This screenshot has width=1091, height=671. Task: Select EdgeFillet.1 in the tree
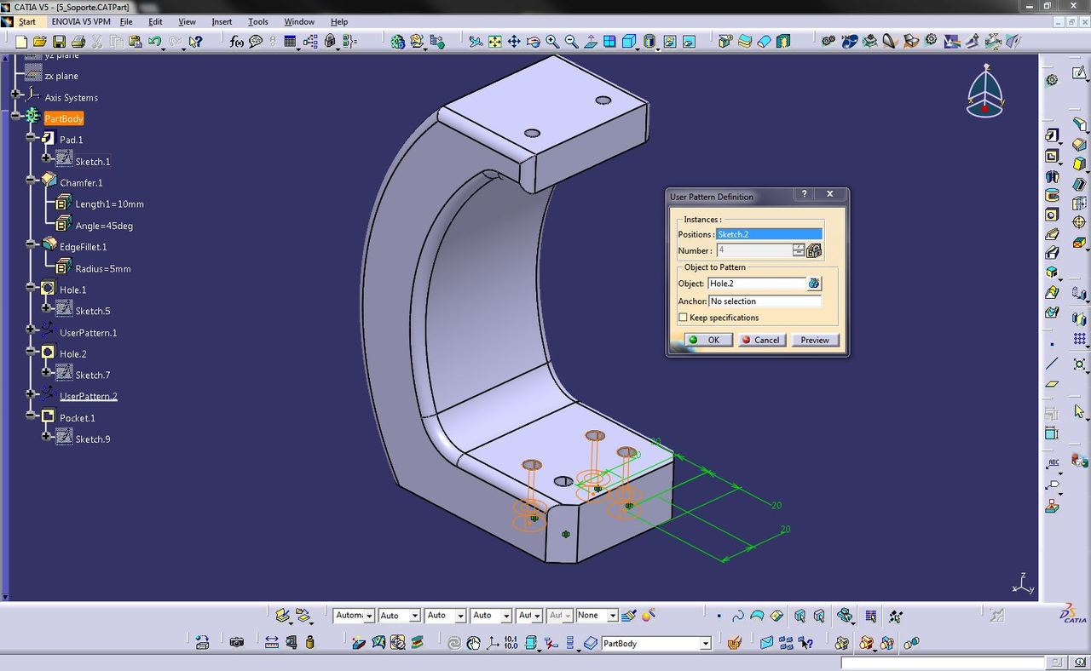point(84,247)
